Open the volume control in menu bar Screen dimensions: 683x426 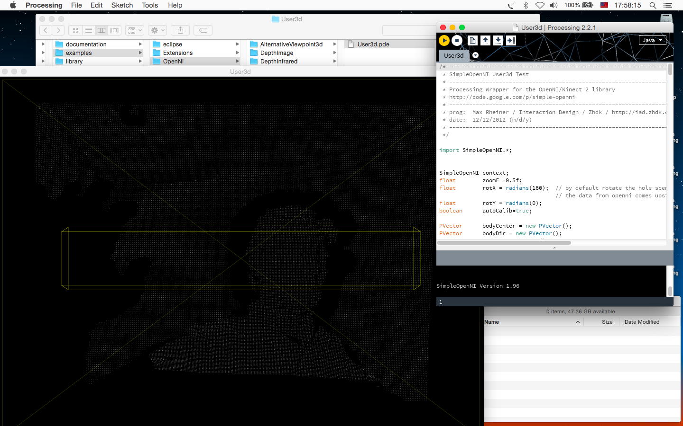pos(554,5)
